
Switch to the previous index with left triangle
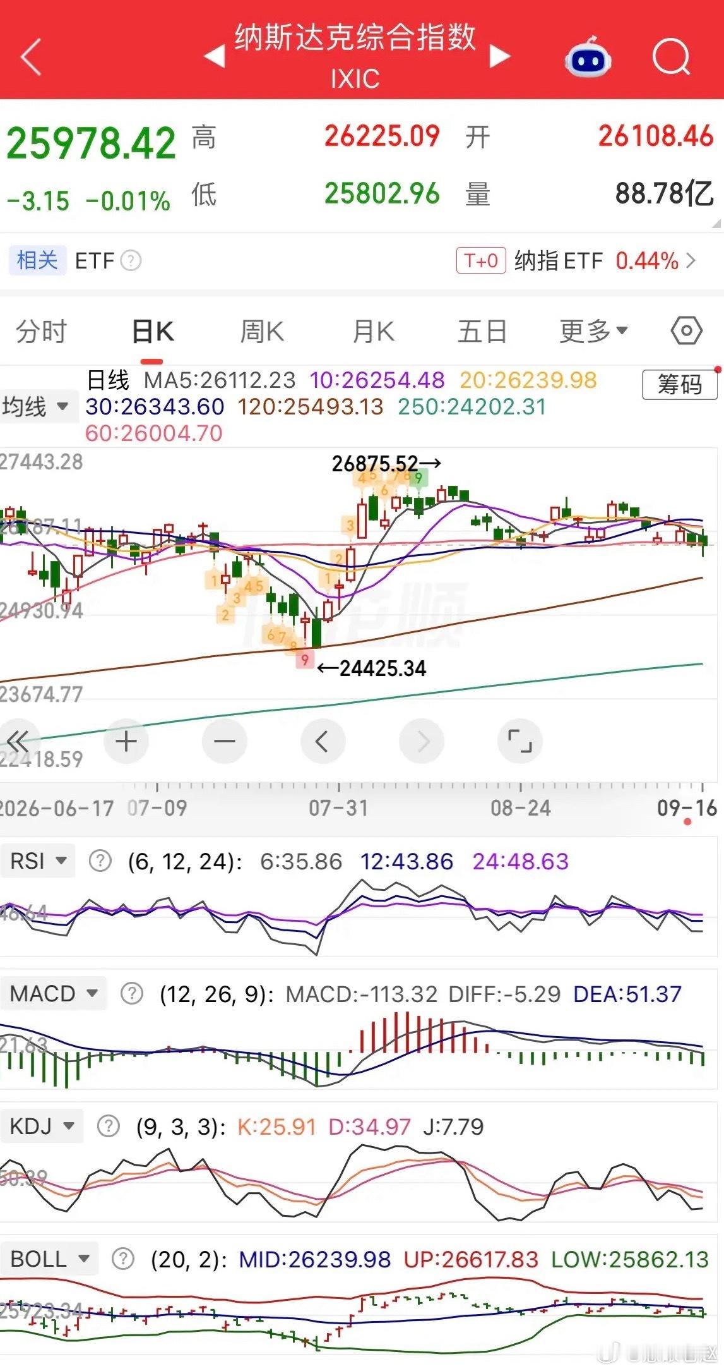pos(215,56)
